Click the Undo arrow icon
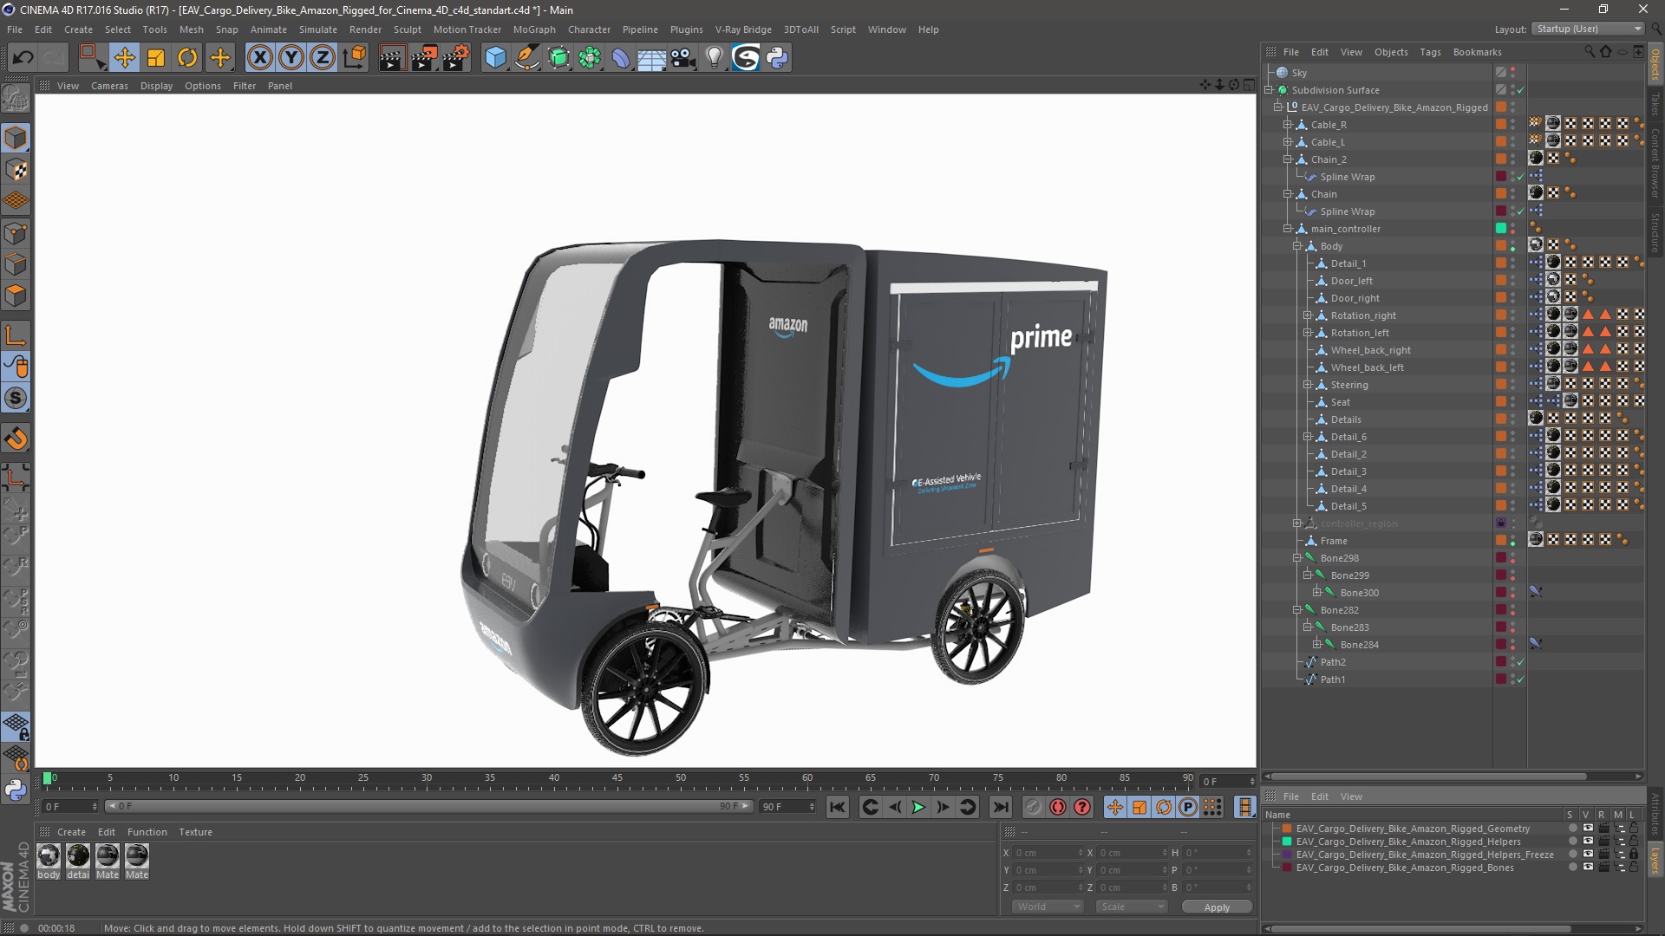This screenshot has width=1665, height=936. [23, 58]
